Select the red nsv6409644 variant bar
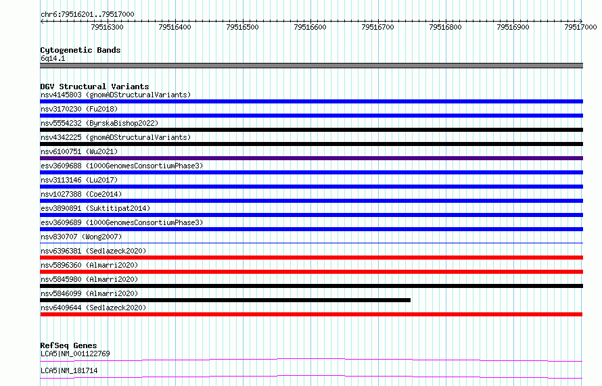 pos(311,314)
